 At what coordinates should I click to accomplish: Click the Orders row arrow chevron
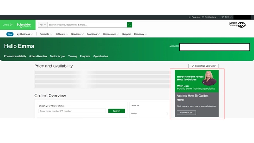[167, 114]
